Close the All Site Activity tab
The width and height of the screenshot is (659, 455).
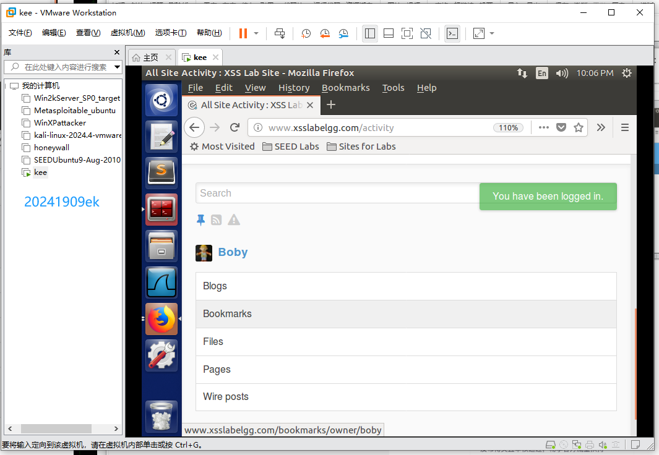pos(310,105)
